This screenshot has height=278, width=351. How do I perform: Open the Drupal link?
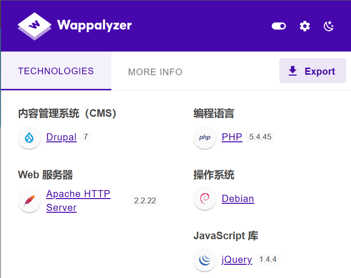tap(61, 137)
